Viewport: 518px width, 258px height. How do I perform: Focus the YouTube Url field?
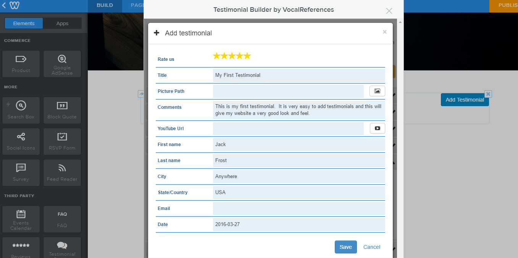288,128
